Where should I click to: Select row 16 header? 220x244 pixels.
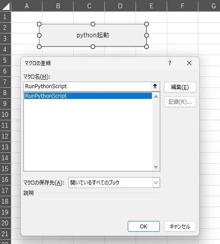click(6, 180)
